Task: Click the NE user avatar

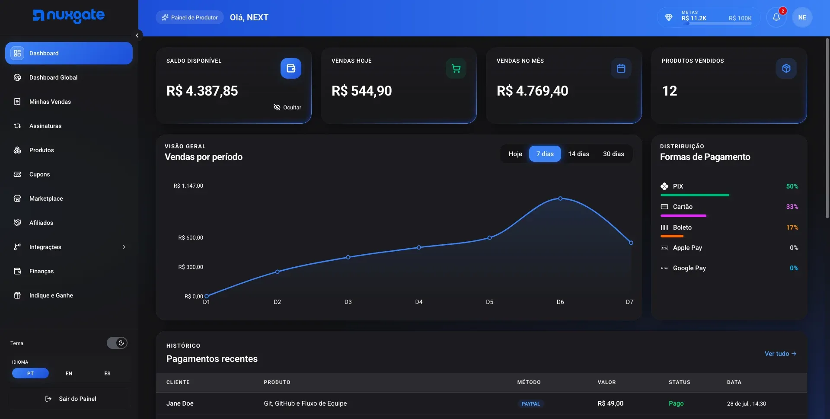Action: coord(802,17)
